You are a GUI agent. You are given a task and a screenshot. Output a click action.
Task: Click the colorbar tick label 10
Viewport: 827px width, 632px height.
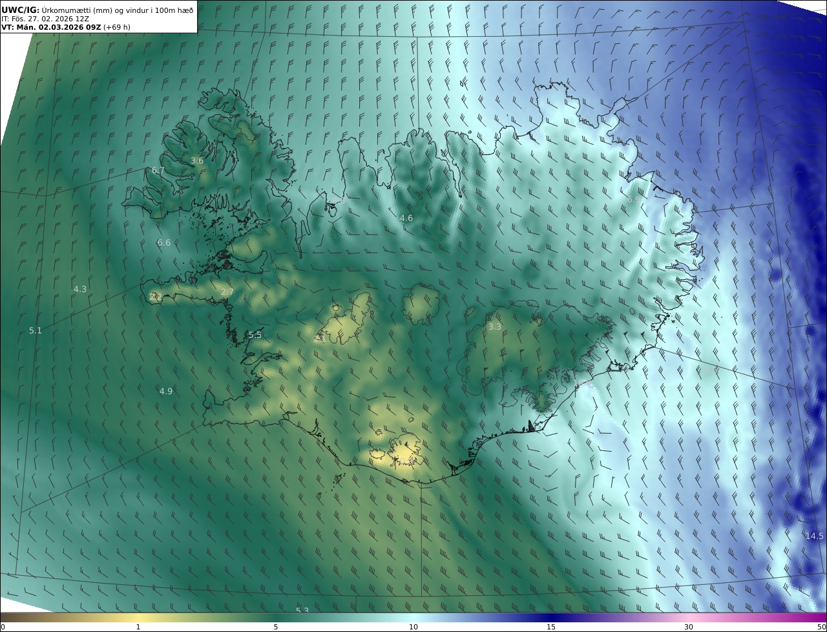pyautogui.click(x=413, y=627)
